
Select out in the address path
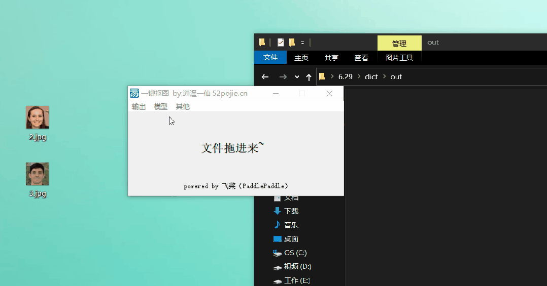point(396,76)
